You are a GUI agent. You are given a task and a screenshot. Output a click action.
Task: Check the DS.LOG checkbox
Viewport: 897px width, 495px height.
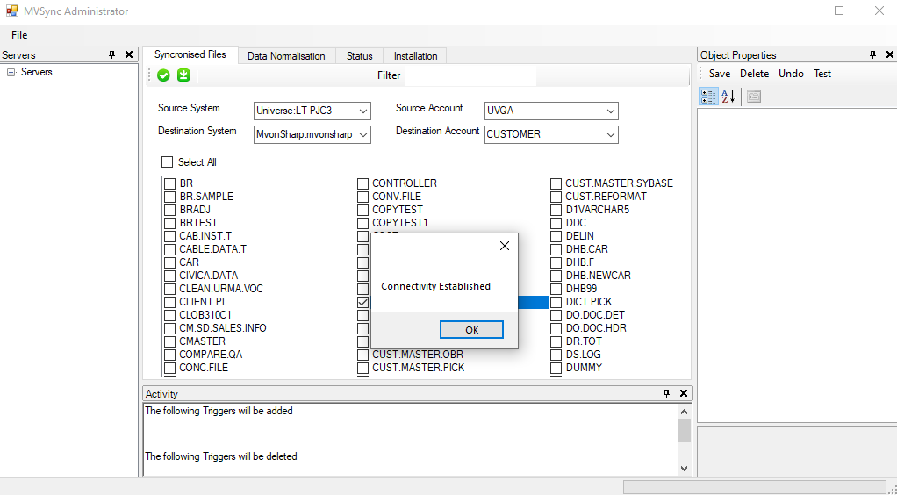556,355
